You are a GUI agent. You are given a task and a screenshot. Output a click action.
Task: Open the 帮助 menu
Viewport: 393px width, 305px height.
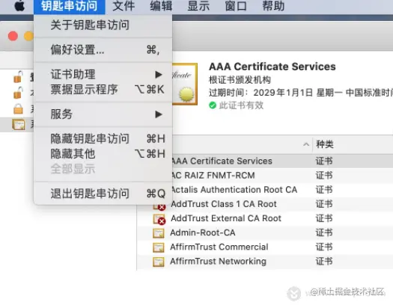click(x=273, y=6)
